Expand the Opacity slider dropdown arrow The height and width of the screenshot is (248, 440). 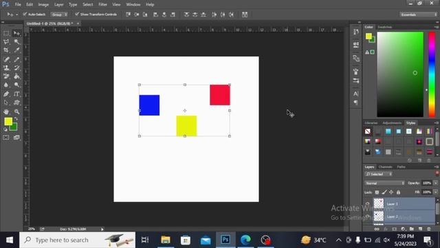[435, 183]
